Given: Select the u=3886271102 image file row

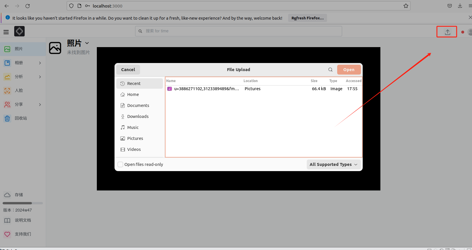Looking at the screenshot, I should 206,89.
